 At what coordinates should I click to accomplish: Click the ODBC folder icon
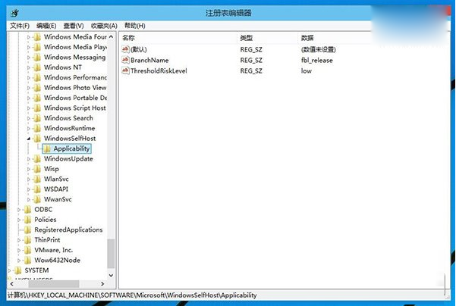pyautogui.click(x=27, y=210)
